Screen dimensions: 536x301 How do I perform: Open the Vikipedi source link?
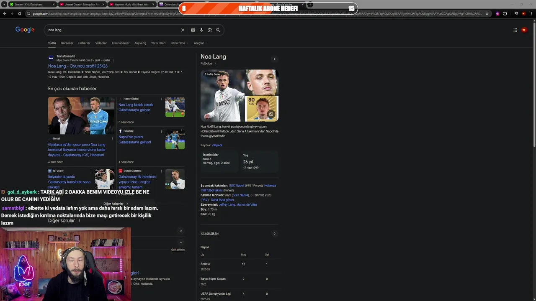[216, 145]
